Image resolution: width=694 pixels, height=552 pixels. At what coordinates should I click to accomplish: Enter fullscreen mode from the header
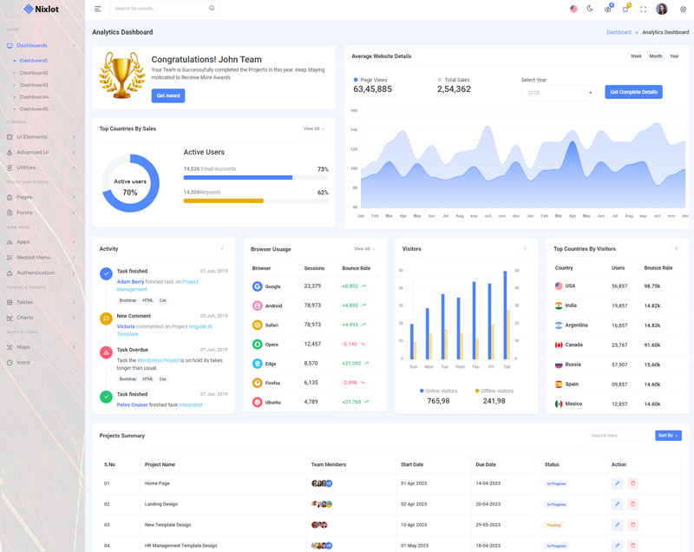tap(643, 9)
